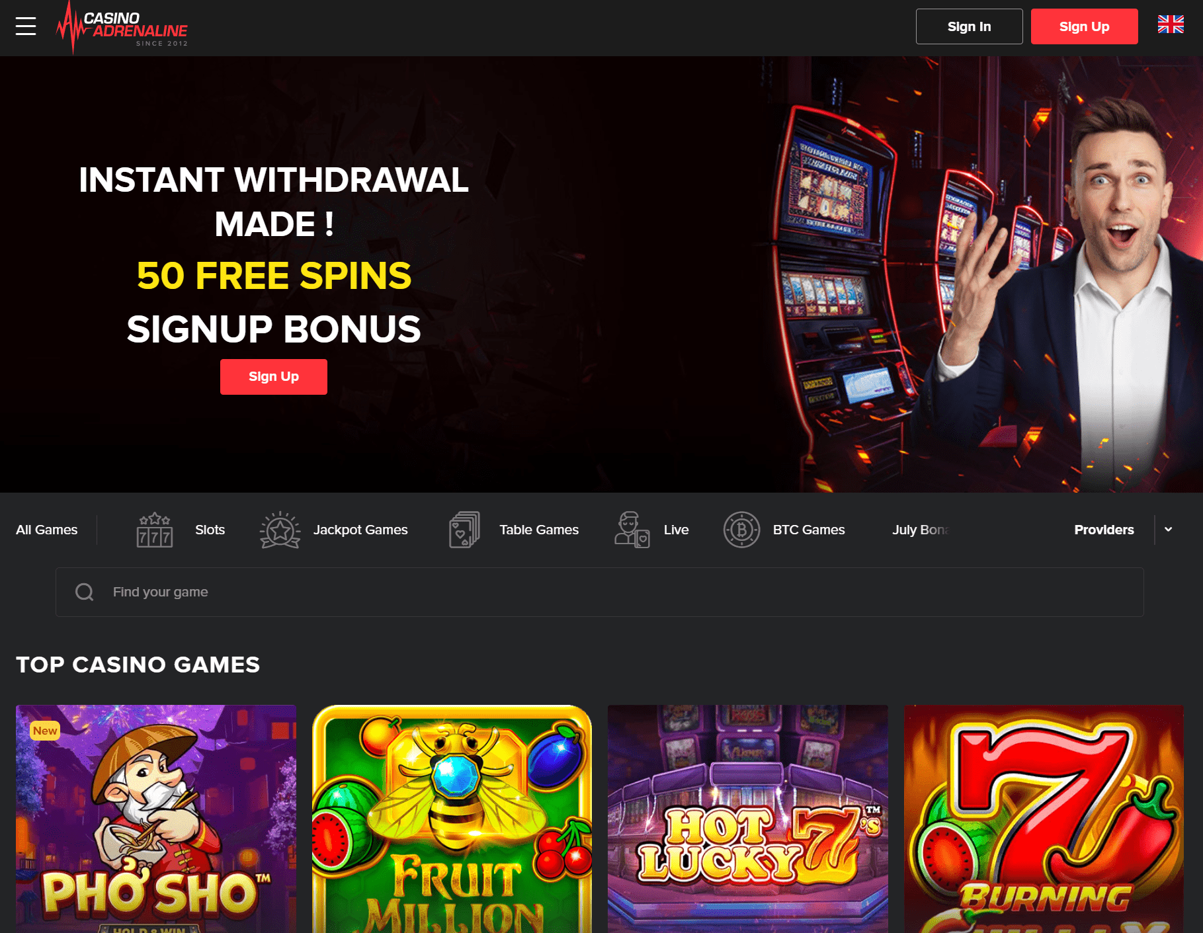
Task: Select the Slots 777 icon
Action: 155,530
